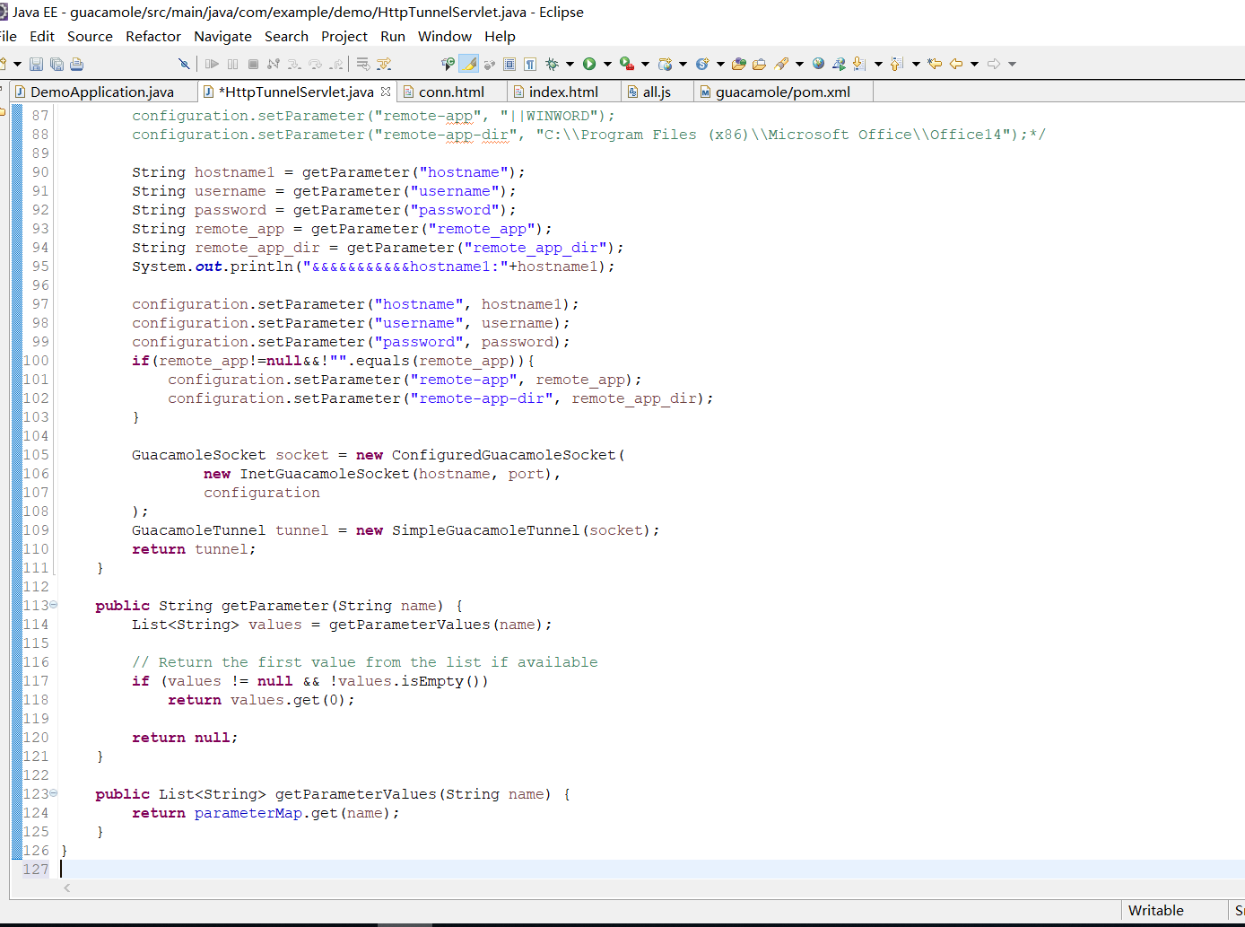
Task: Open the Window menu
Action: [445, 36]
